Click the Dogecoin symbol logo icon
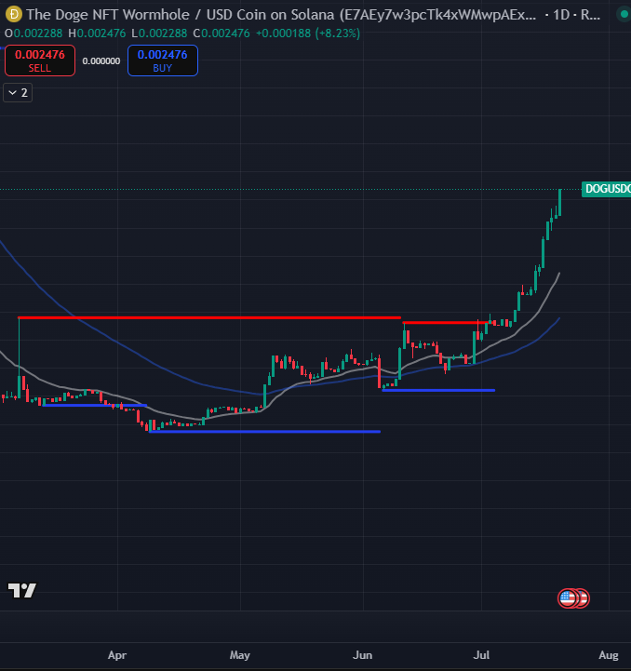 coord(14,14)
